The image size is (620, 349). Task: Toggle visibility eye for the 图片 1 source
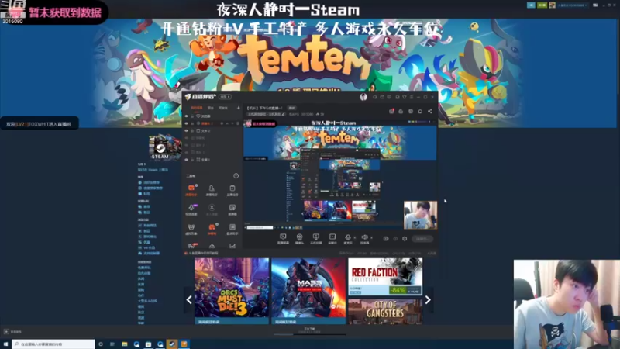coord(187,152)
